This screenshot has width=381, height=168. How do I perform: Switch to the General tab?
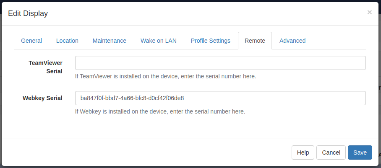pos(31,41)
